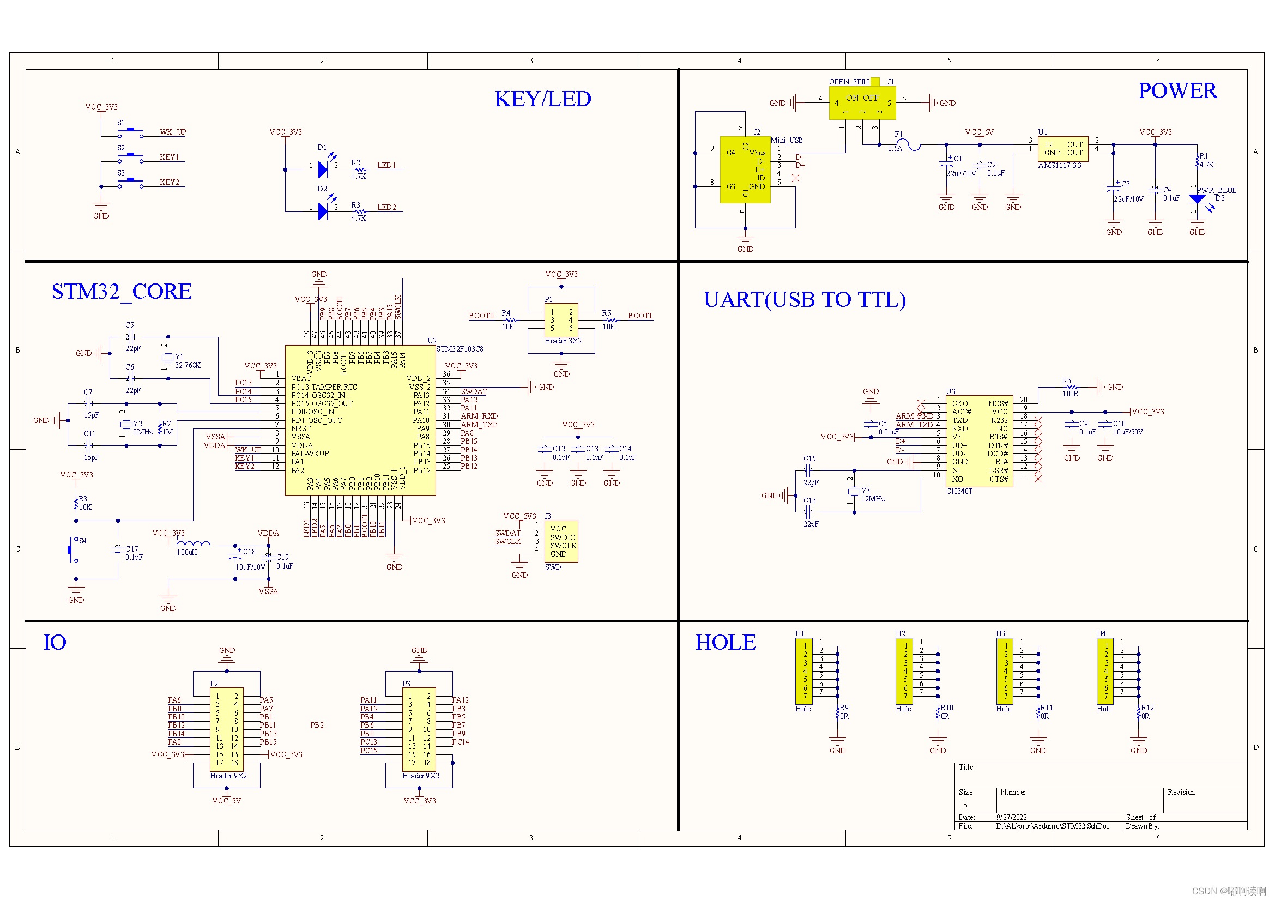Click the IO section title

(x=55, y=643)
